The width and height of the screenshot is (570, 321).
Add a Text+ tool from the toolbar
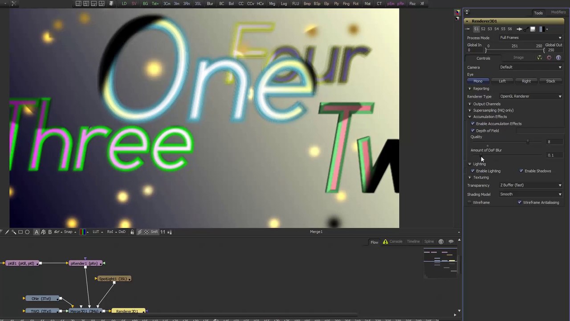(155, 4)
